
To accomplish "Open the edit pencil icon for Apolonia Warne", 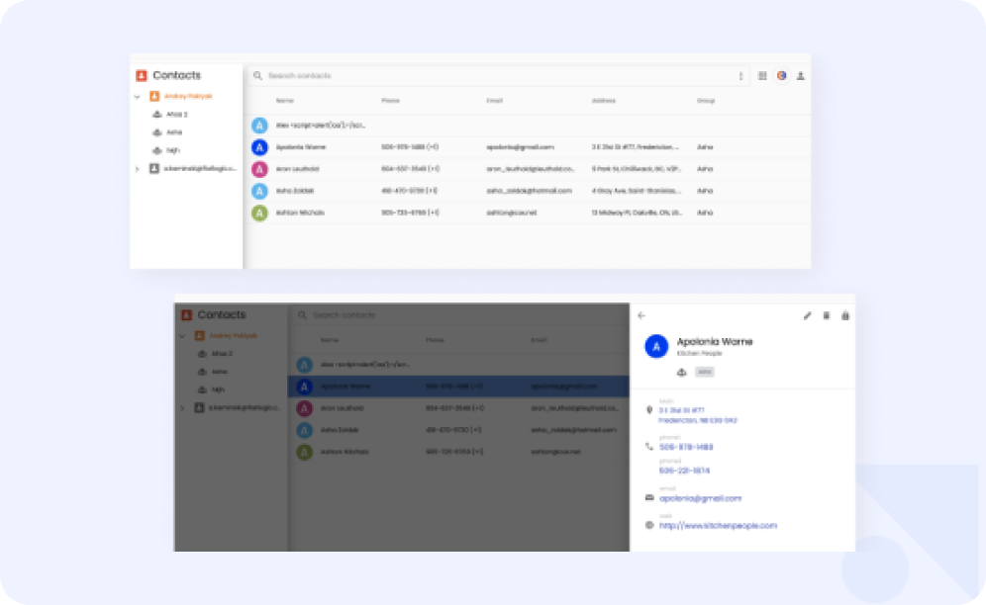I will (808, 314).
